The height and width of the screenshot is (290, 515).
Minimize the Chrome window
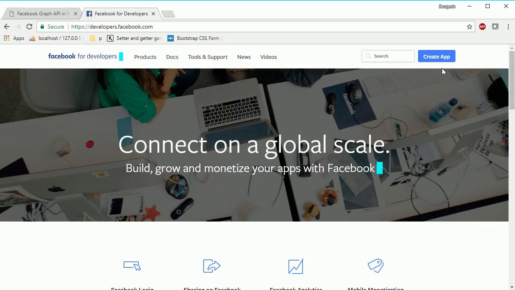[x=469, y=6]
